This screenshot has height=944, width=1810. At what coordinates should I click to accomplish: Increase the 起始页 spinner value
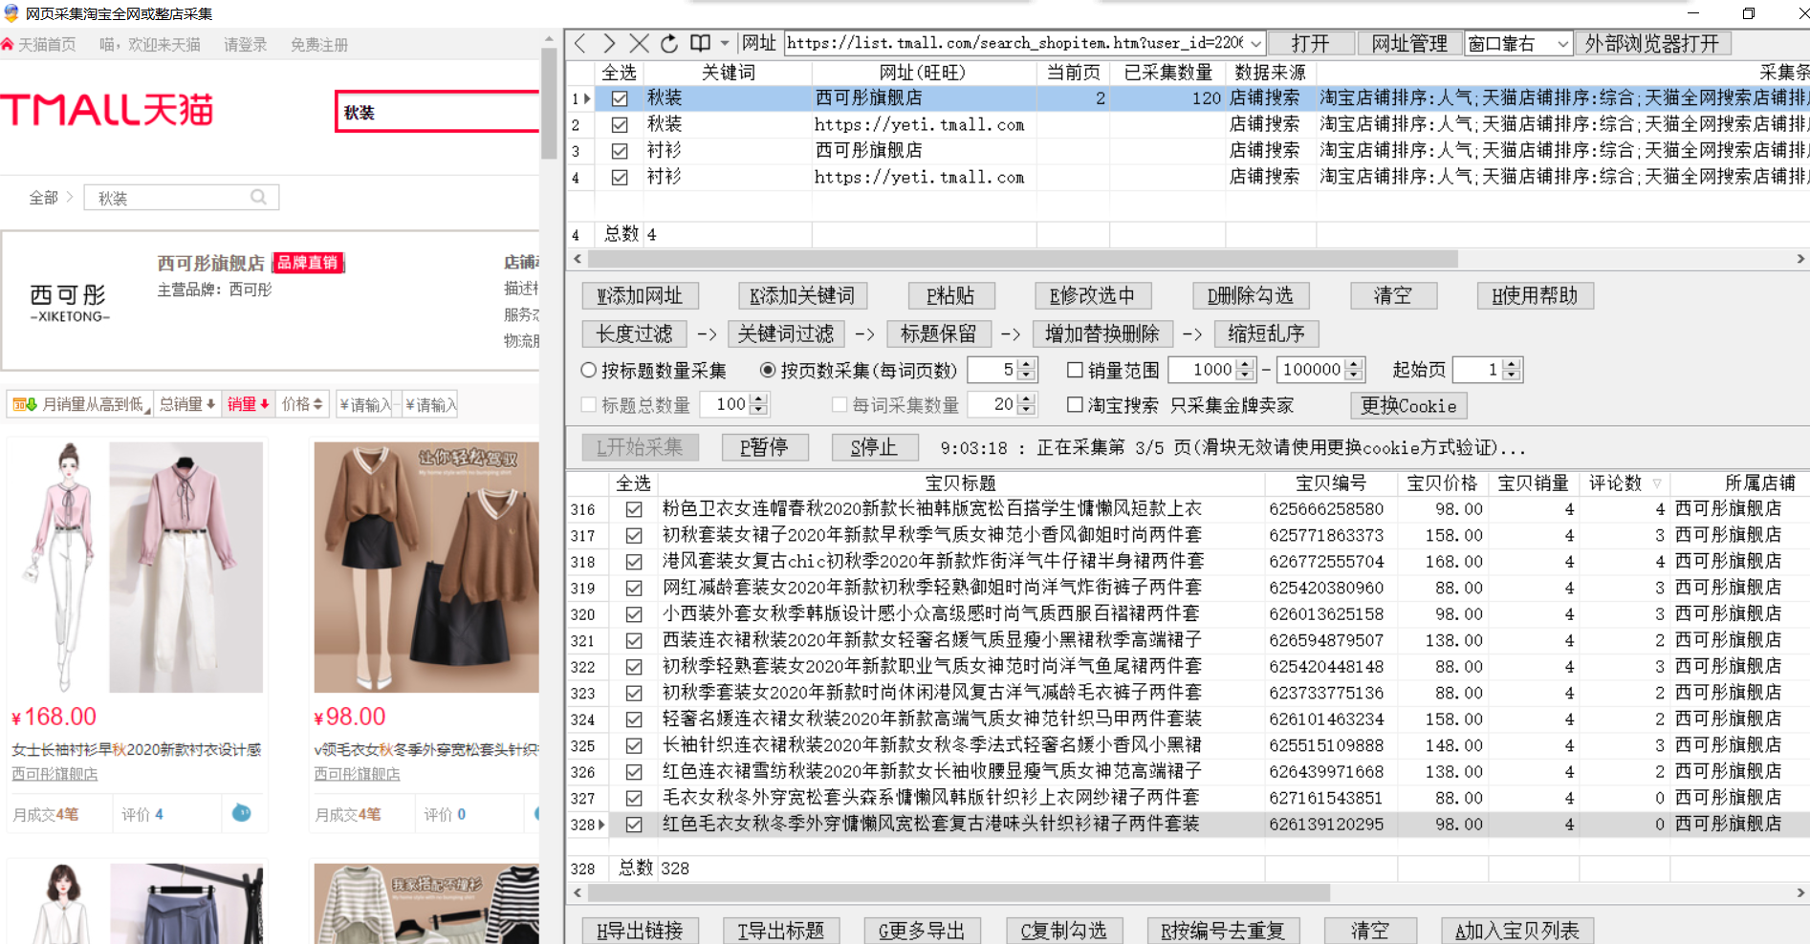click(x=1512, y=364)
